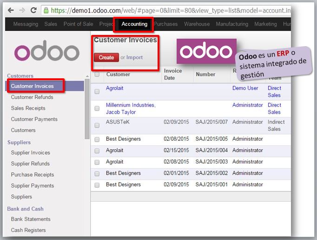Screen dimensions: 317x240
Task: Open the Agrolait draft invoice link
Action: click(x=115, y=88)
